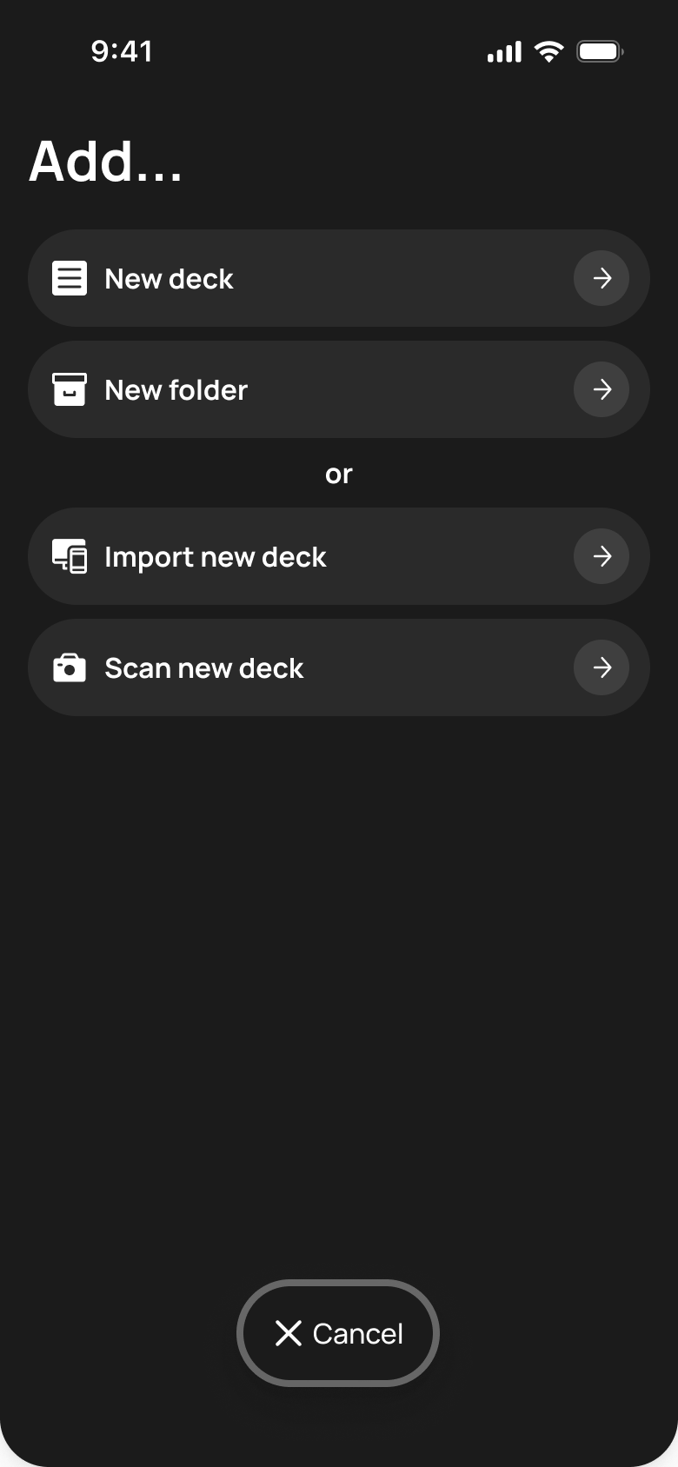Click the X icon in Cancel button
The width and height of the screenshot is (678, 1467).
click(289, 1333)
